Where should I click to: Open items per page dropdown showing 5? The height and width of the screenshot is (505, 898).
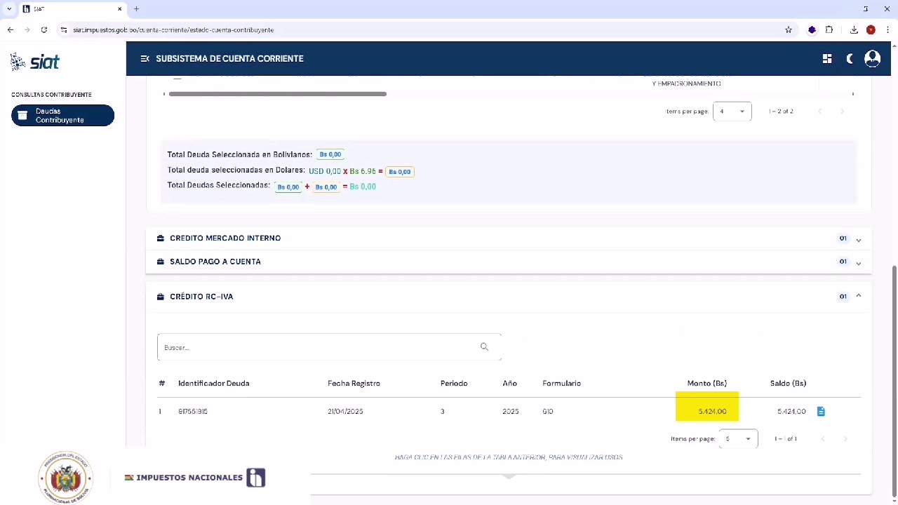pyautogui.click(x=738, y=439)
